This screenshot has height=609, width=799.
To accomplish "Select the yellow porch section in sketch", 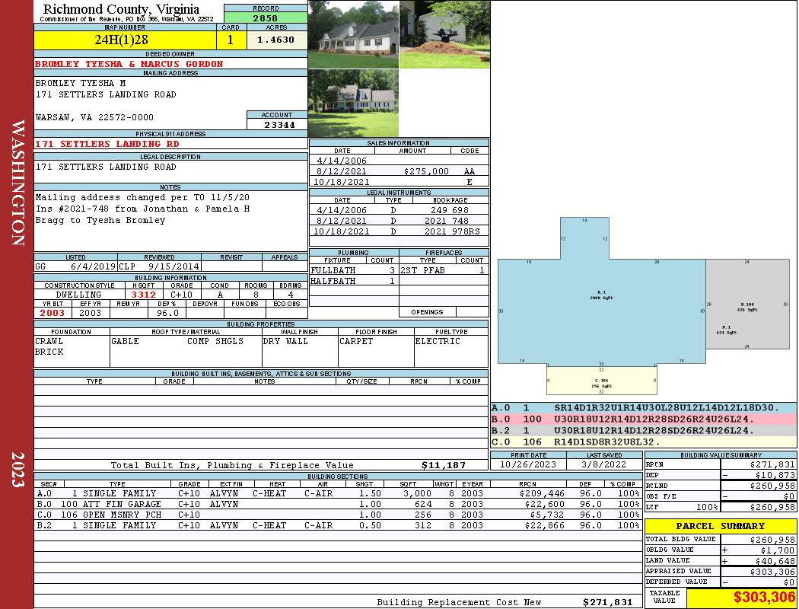I will click(601, 380).
